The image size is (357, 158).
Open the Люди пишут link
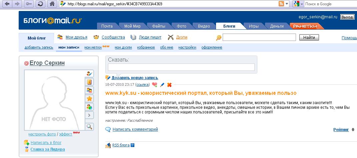(150, 37)
